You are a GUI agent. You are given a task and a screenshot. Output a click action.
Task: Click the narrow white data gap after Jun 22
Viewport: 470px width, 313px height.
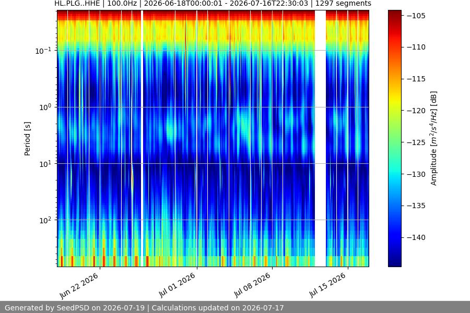[142, 138]
